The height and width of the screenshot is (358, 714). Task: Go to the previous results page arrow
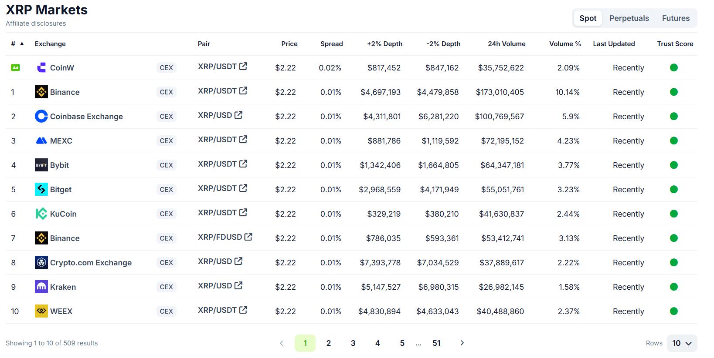282,343
